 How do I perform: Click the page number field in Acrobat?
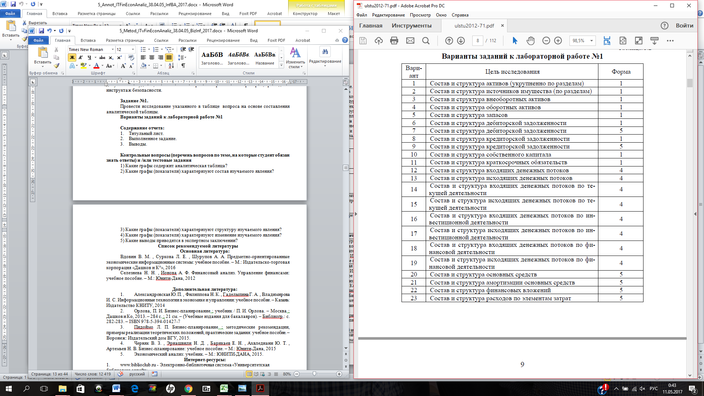point(477,41)
